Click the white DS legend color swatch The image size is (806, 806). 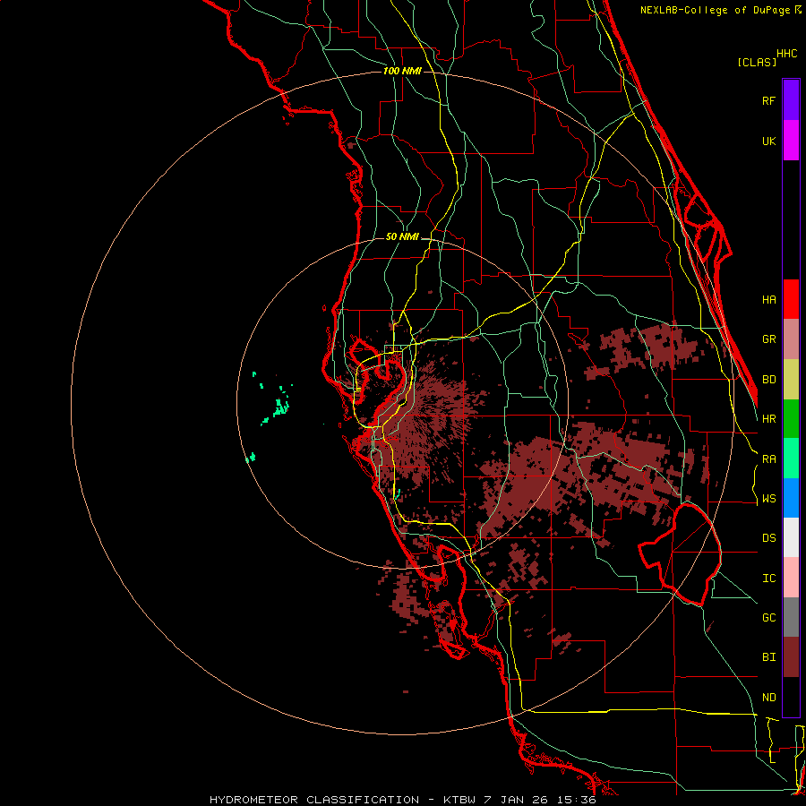[x=791, y=537]
